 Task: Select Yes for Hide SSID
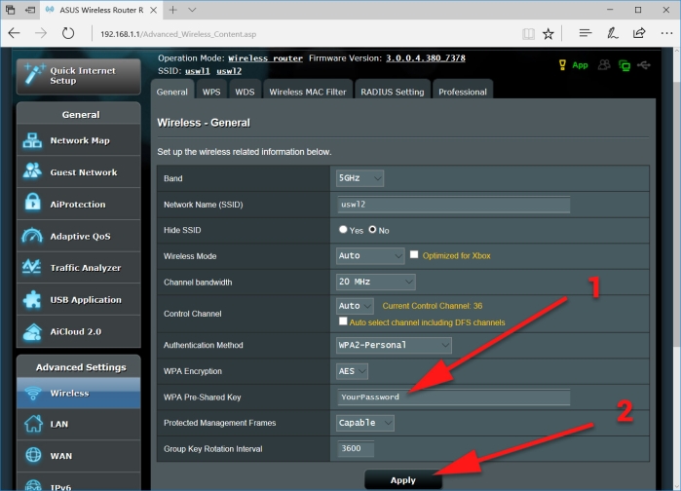click(343, 230)
